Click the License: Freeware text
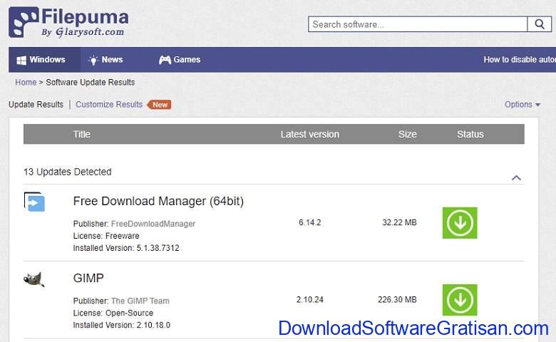The height and width of the screenshot is (342, 556). click(x=106, y=236)
